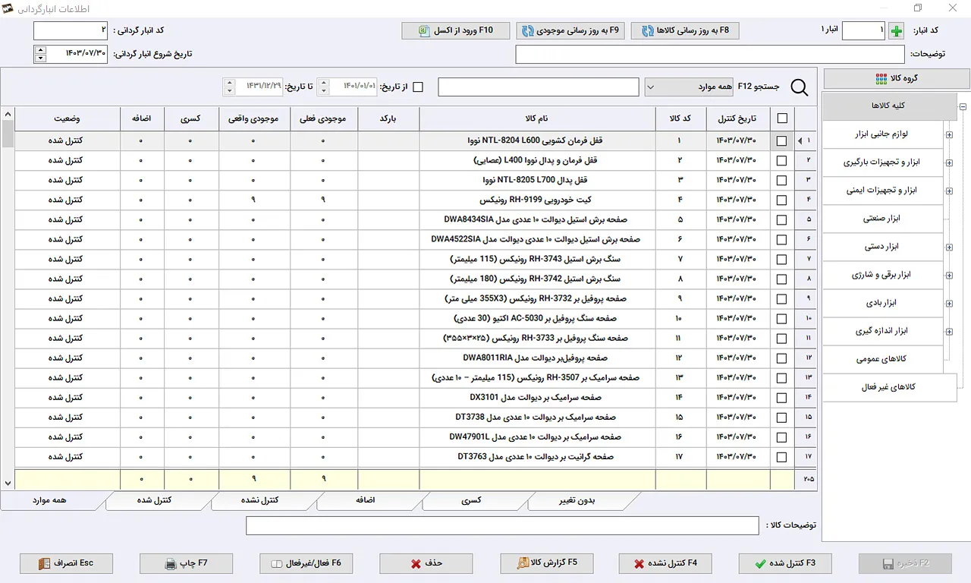Tick the از تاریخ date filter checkbox
The height and width of the screenshot is (583, 971).
pyautogui.click(x=417, y=87)
